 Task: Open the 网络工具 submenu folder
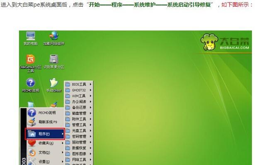[x=79, y=160]
